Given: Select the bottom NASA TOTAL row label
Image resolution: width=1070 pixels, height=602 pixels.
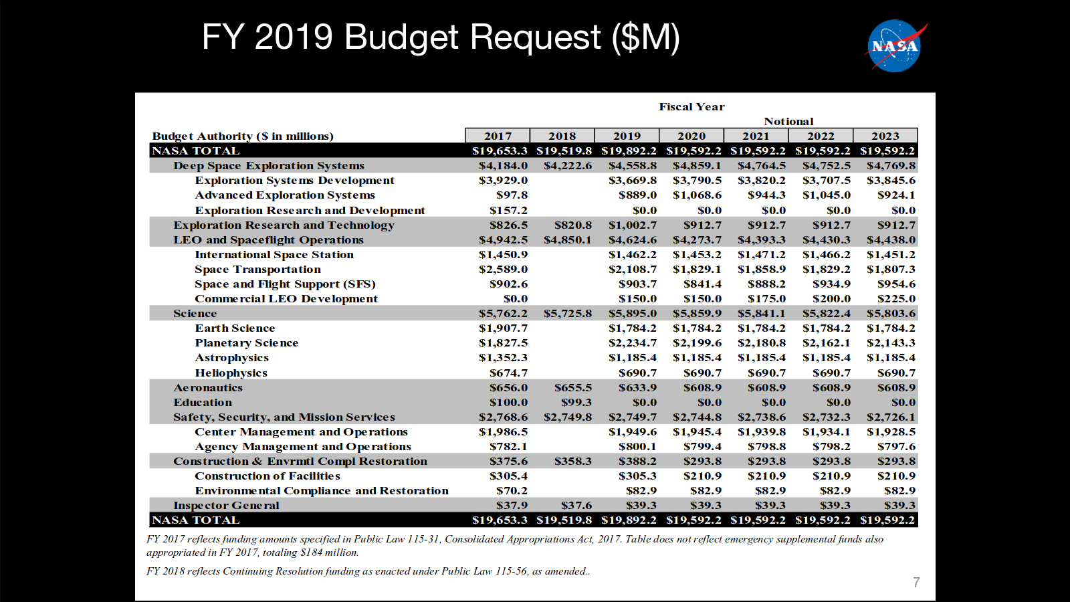Looking at the screenshot, I should tap(195, 520).
